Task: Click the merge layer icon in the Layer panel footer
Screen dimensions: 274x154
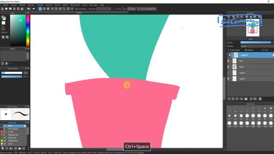Action: point(255,99)
